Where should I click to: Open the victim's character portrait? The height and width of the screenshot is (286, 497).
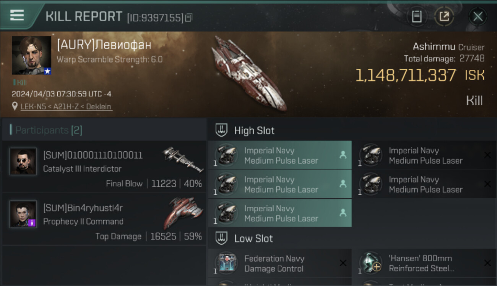[31, 55]
